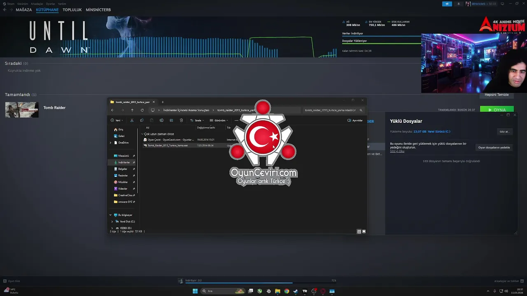The image size is (527, 296).
Task: Click the Tomb Raider title in Tamamlandı list
Action: tap(54, 108)
